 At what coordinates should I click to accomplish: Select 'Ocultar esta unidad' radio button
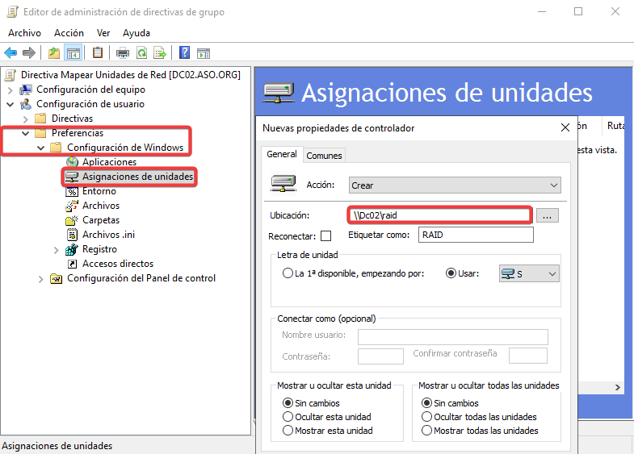coord(288,417)
